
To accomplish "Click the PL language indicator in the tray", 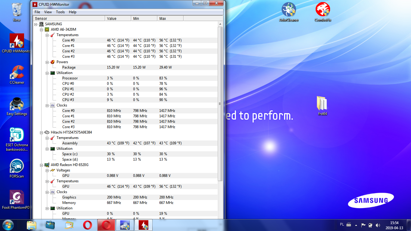I will click(342, 224).
